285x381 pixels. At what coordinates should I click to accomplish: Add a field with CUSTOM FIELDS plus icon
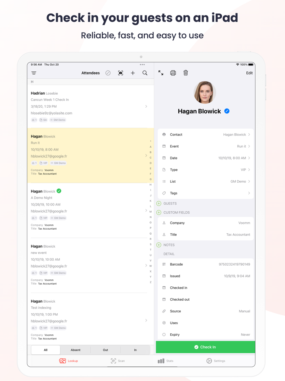tap(159, 213)
